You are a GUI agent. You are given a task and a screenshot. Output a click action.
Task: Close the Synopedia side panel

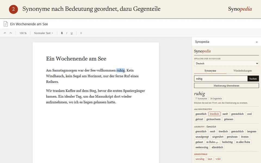(257, 42)
